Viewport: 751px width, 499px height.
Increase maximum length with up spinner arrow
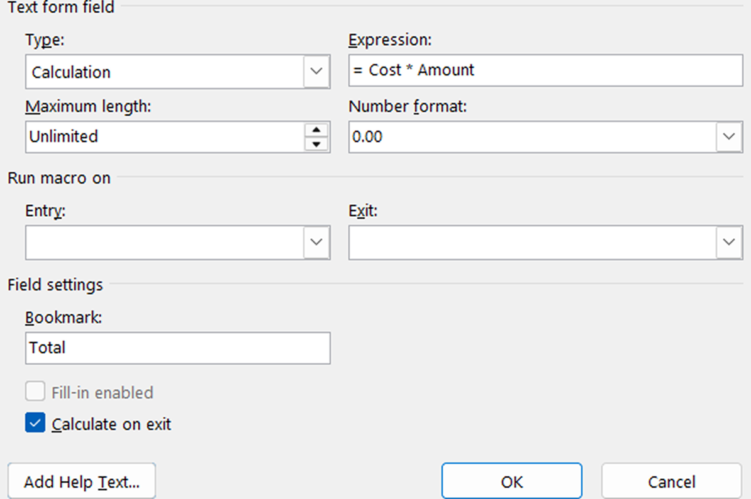(x=316, y=130)
